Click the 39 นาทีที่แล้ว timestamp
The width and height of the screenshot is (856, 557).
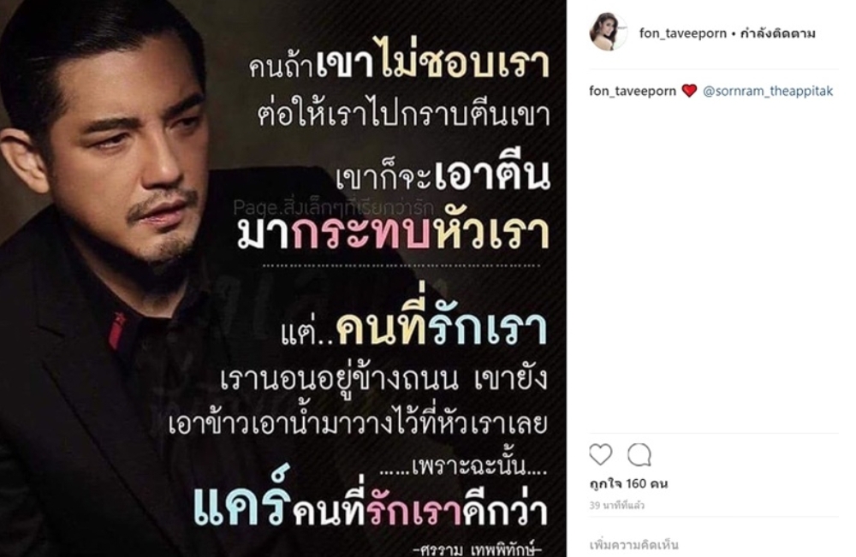pyautogui.click(x=617, y=505)
